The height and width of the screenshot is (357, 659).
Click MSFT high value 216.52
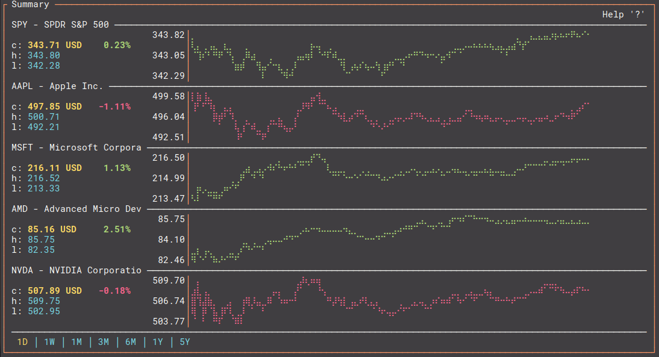(x=44, y=178)
